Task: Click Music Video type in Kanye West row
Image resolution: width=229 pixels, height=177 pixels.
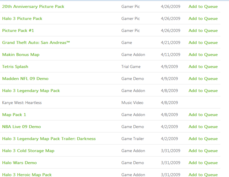Action: pyautogui.click(x=132, y=103)
